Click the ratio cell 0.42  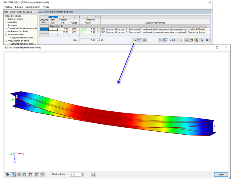pos(88,32)
